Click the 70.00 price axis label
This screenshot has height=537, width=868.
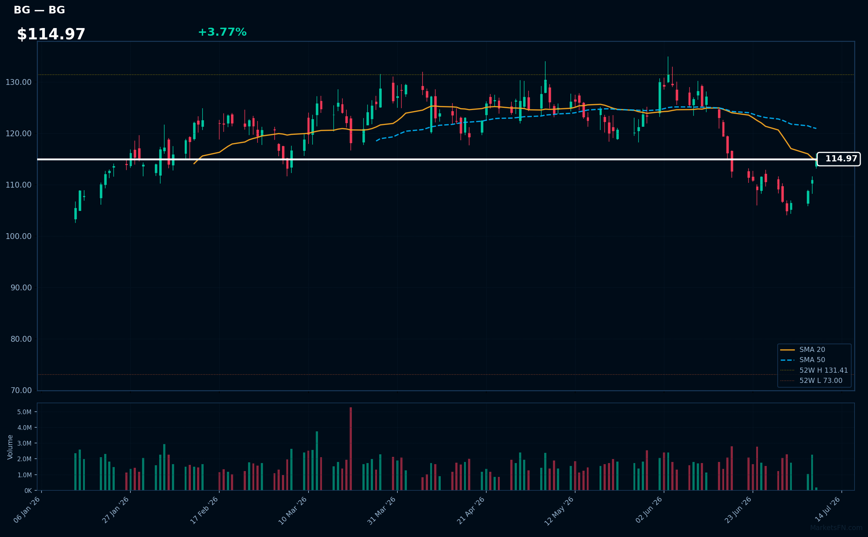coord(21,391)
